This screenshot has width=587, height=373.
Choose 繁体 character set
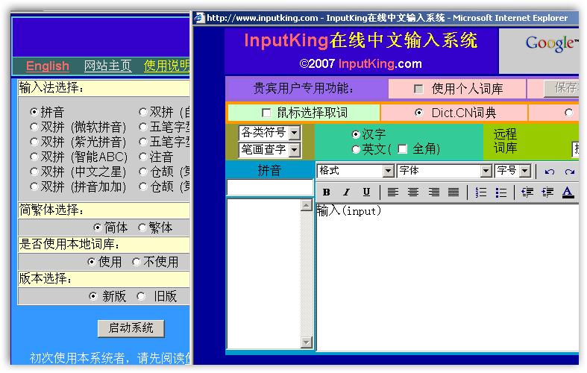[x=142, y=228]
